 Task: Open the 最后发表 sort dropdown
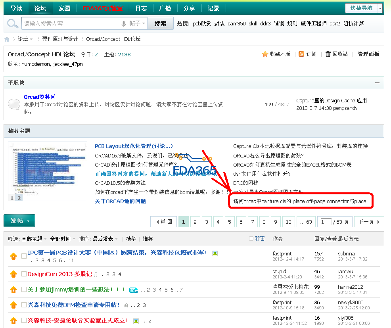tap(105, 239)
